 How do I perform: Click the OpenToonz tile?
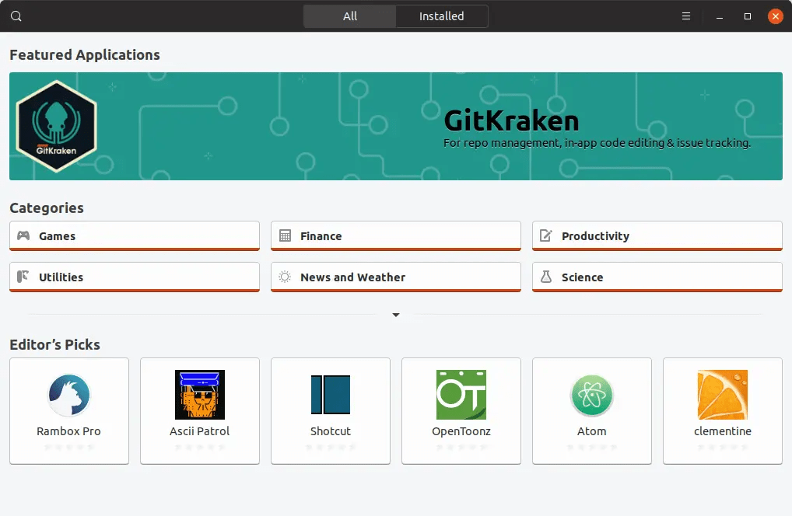tap(461, 410)
